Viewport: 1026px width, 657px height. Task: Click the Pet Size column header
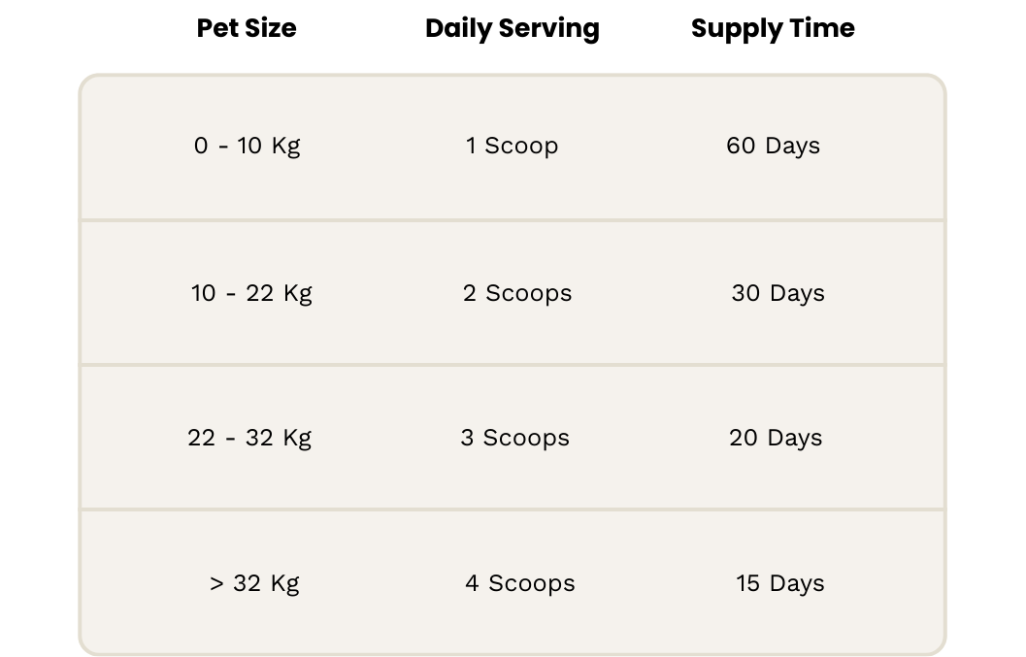point(247,28)
